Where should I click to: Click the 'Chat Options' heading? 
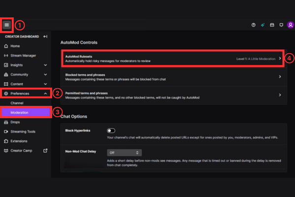tap(74, 117)
